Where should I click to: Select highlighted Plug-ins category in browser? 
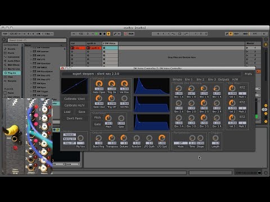12,73
